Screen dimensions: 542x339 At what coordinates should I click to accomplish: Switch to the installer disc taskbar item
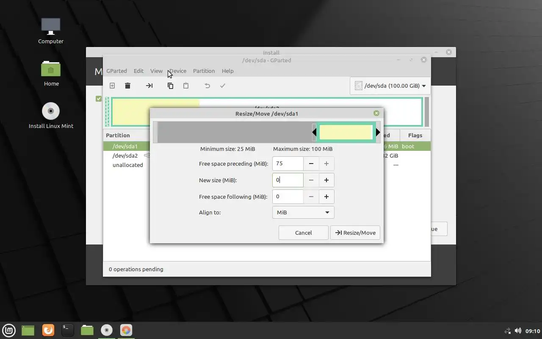click(107, 330)
